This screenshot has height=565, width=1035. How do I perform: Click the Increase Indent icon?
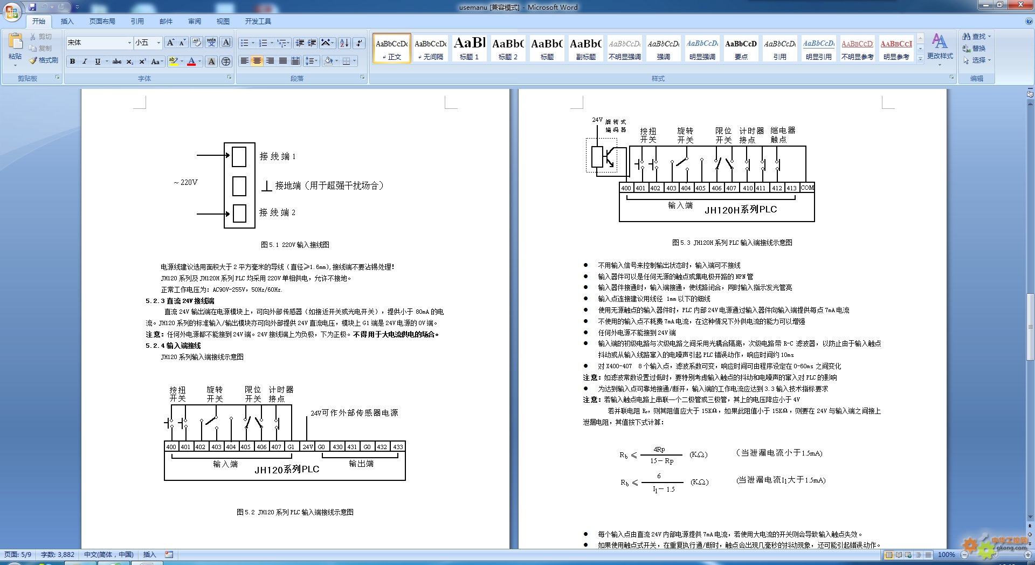312,43
